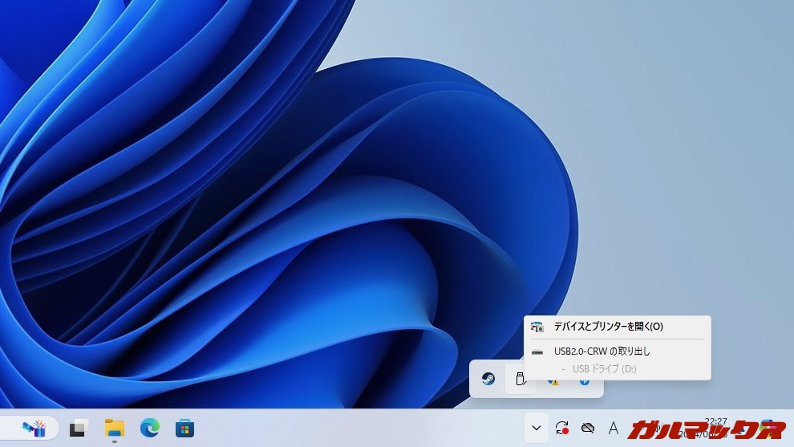Launch File Explorer from the taskbar
The height and width of the screenshot is (447, 794).
(115, 428)
